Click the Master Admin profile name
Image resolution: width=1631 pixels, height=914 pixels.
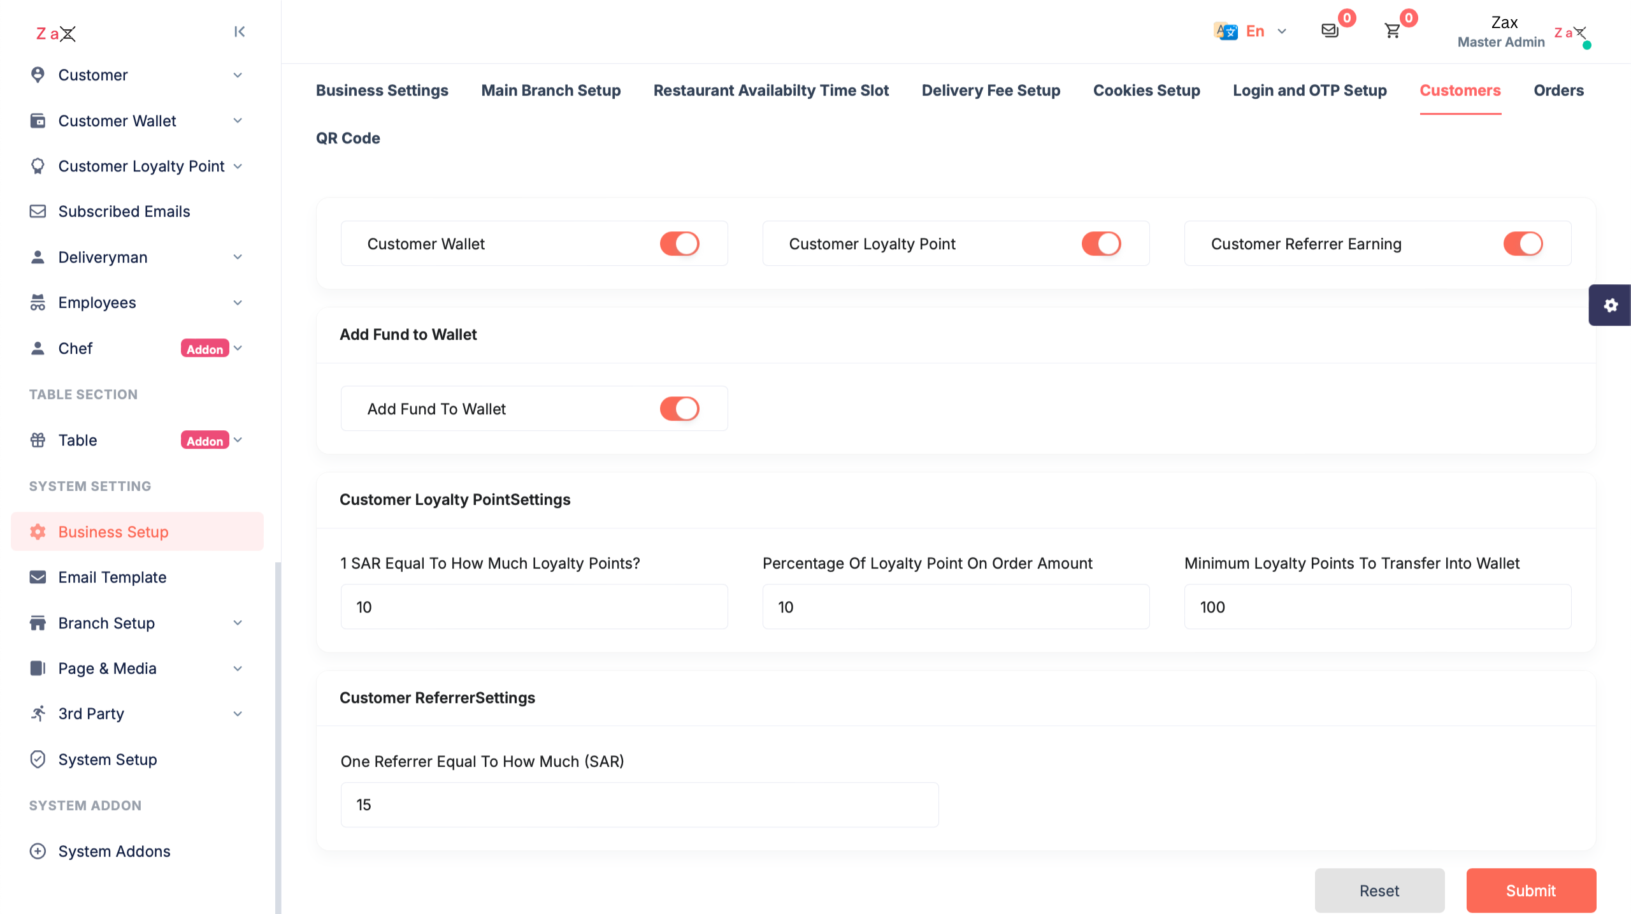[1501, 42]
